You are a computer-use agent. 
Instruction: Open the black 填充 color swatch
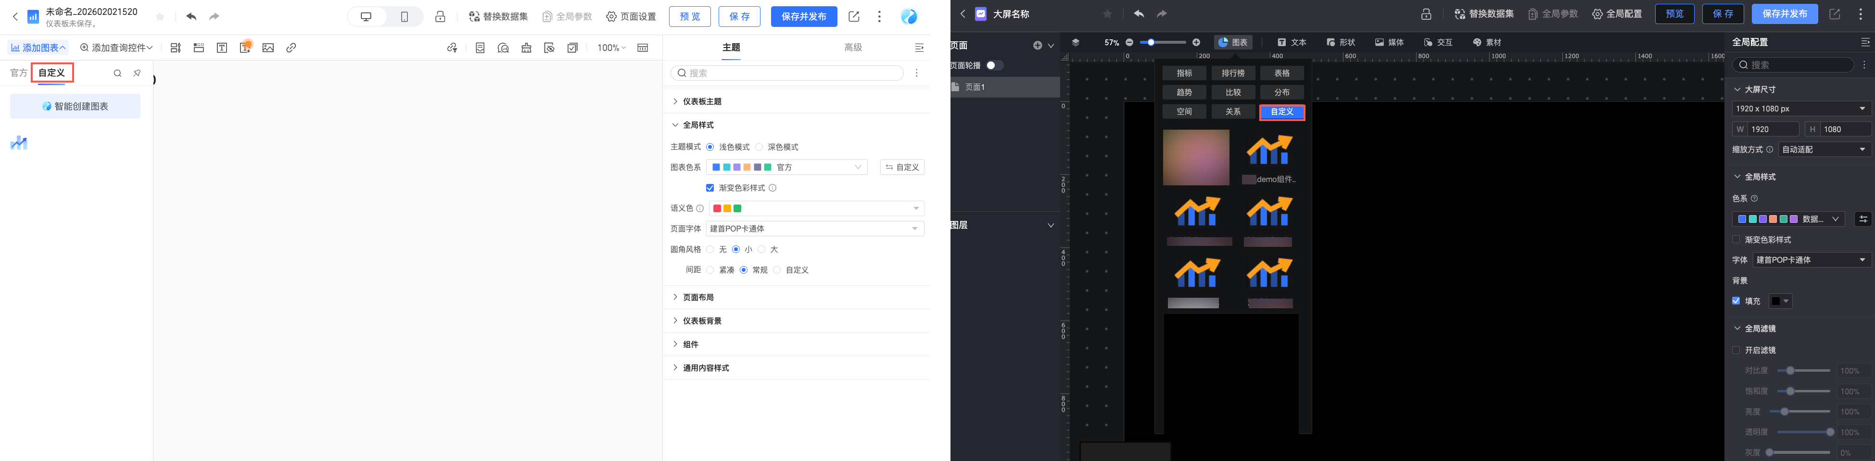coord(1780,301)
